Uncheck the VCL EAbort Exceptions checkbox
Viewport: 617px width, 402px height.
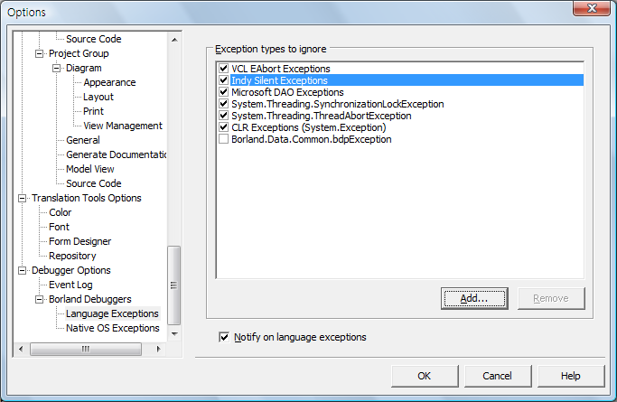223,69
